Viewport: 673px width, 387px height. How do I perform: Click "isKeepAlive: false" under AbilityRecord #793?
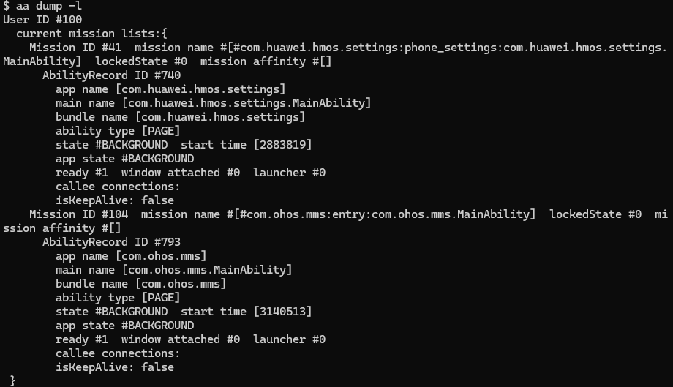114,367
